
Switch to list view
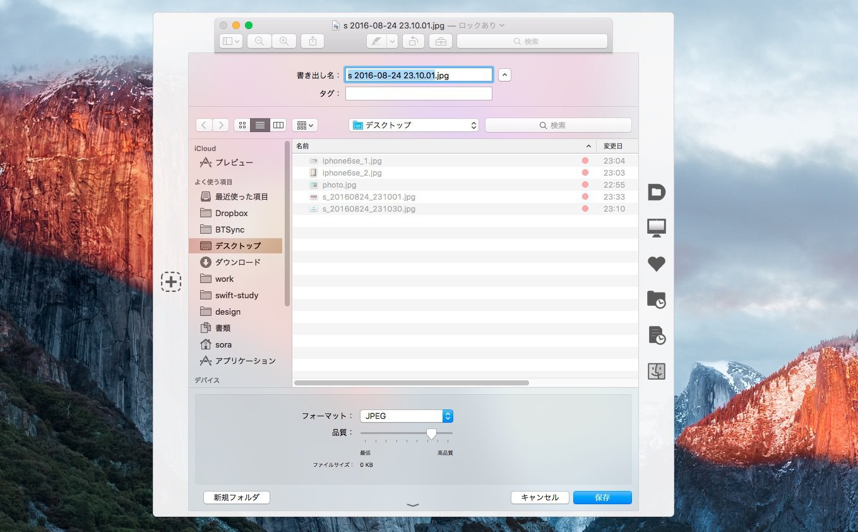[x=260, y=125]
